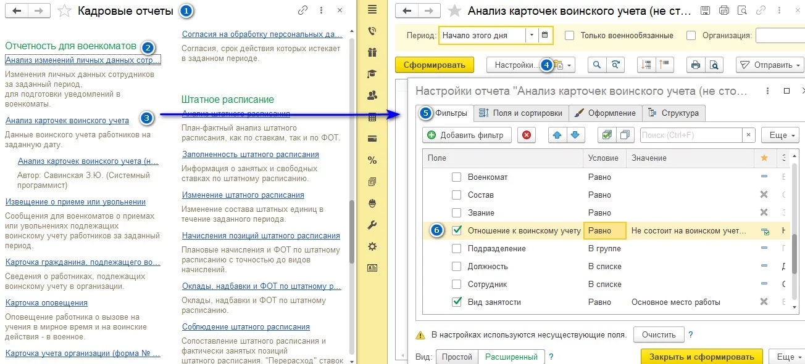Select mark all filters icon

point(607,134)
